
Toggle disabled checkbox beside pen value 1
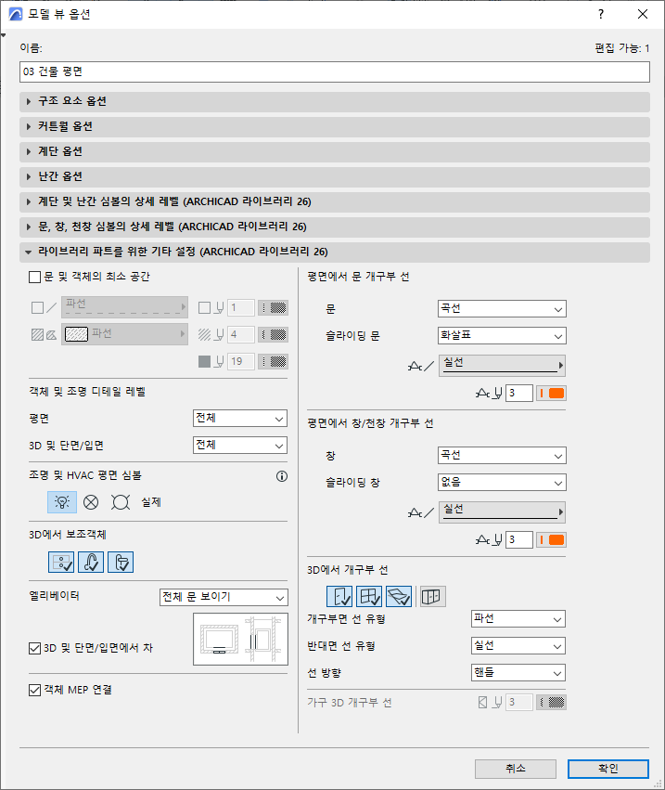(x=204, y=307)
